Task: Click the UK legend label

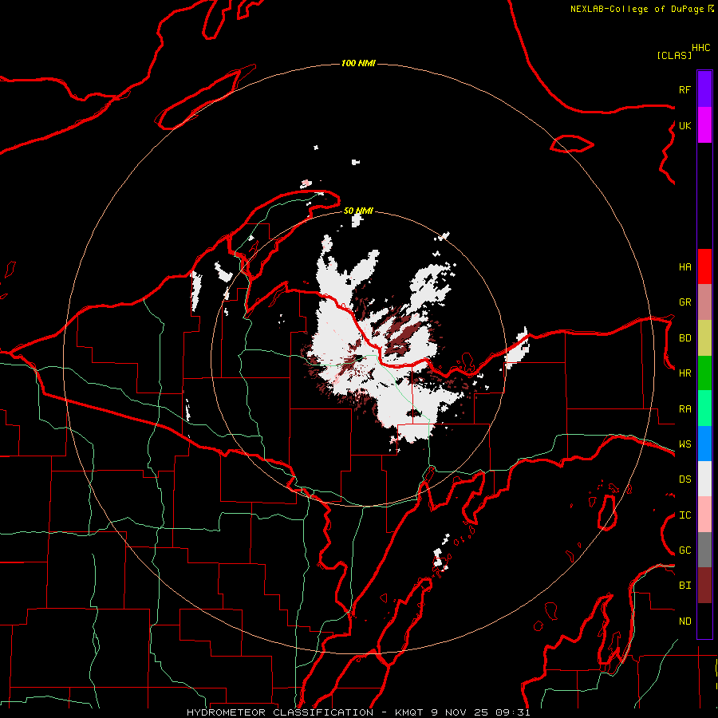Action: pyautogui.click(x=684, y=125)
